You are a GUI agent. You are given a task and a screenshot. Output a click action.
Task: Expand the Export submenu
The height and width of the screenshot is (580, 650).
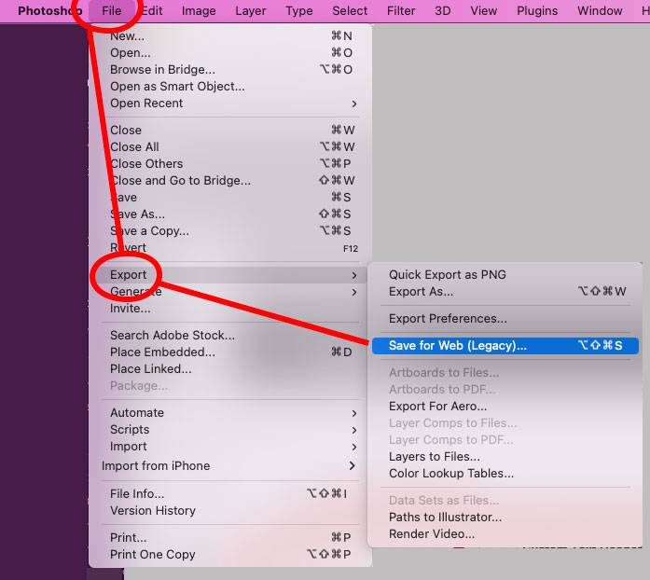pos(229,275)
